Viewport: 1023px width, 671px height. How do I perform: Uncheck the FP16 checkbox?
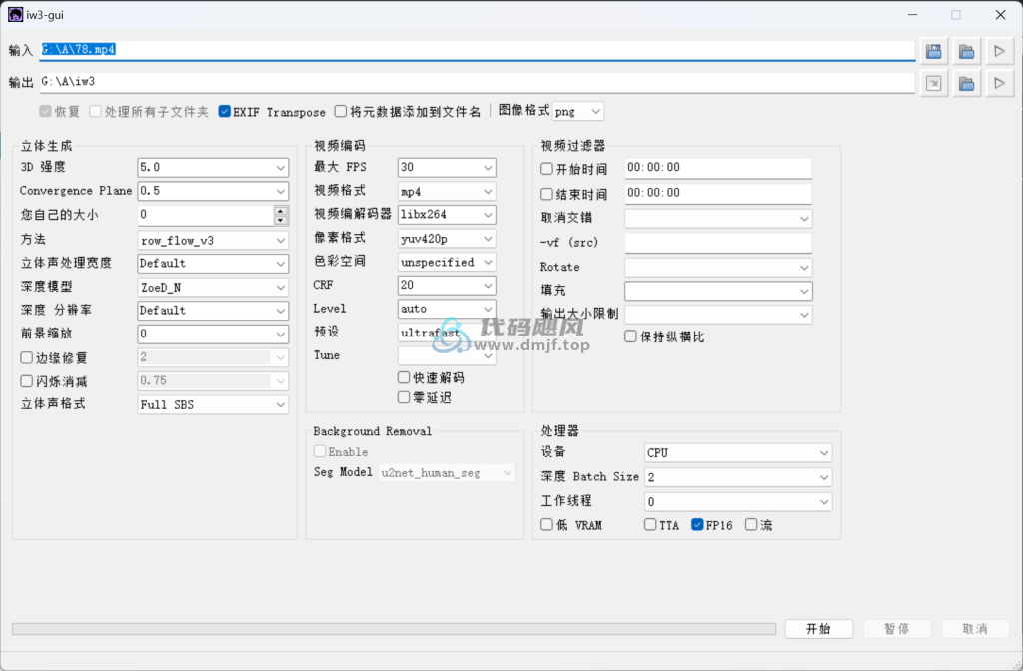[x=697, y=525]
